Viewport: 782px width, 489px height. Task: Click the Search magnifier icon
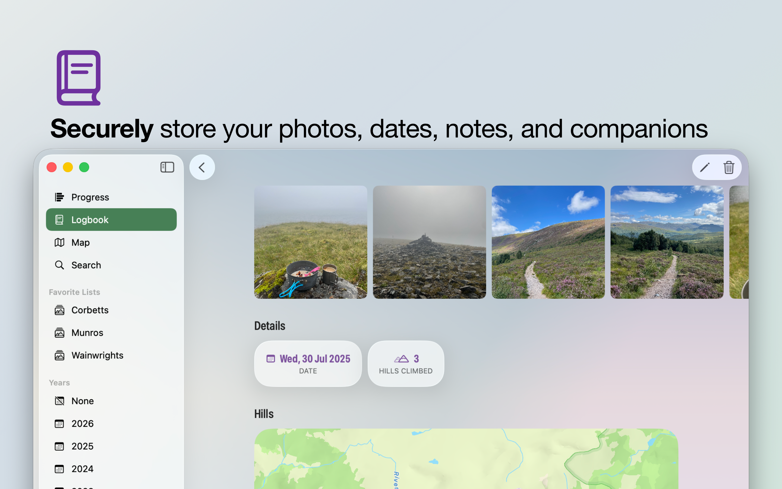(x=59, y=265)
